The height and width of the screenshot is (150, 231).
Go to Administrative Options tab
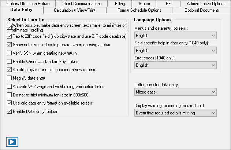[206, 3]
